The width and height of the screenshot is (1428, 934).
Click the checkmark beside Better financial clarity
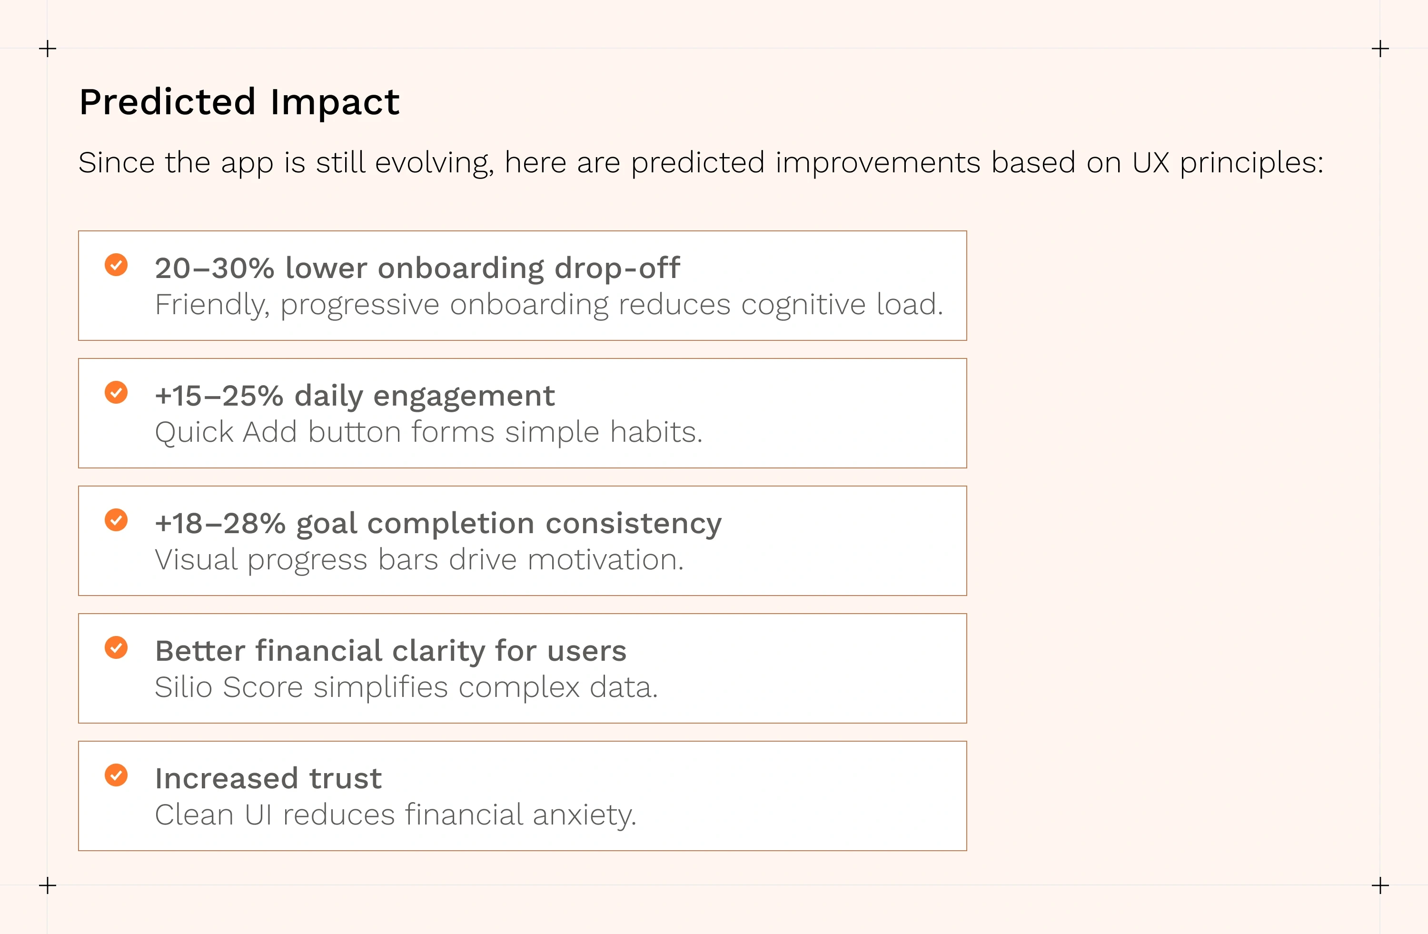point(116,647)
